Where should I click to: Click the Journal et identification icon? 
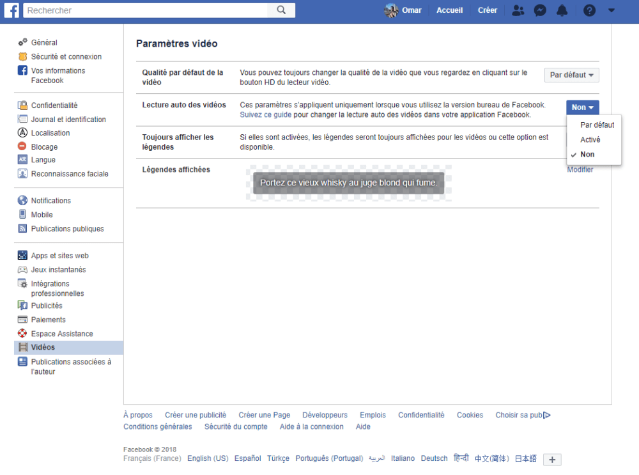22,119
